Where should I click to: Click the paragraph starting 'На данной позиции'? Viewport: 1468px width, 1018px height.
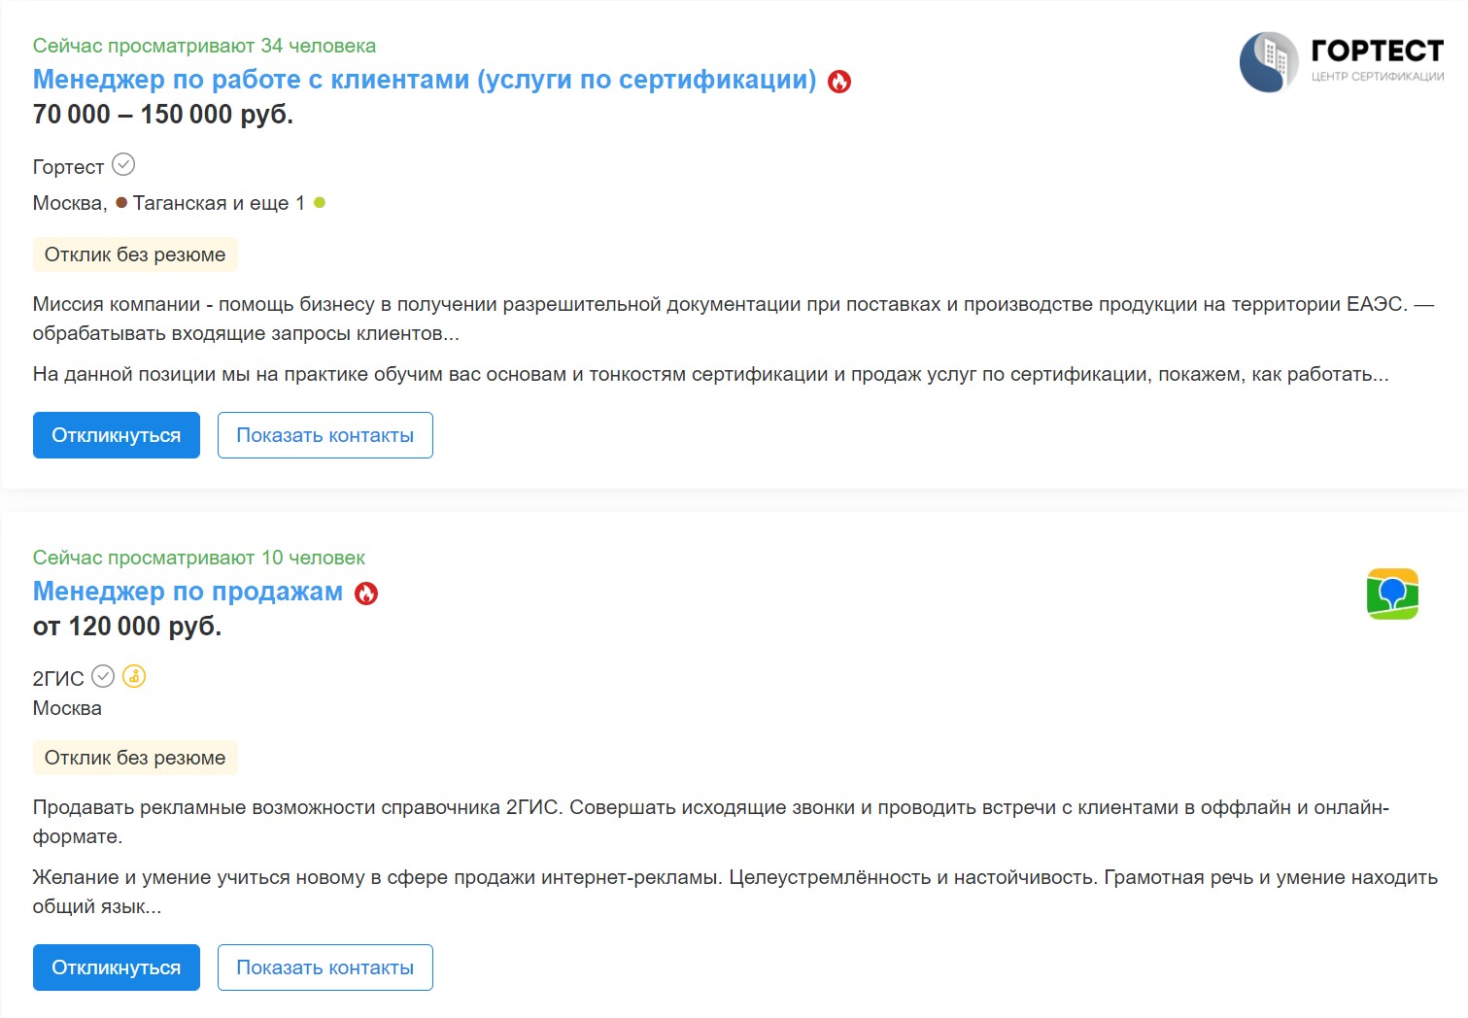point(711,374)
